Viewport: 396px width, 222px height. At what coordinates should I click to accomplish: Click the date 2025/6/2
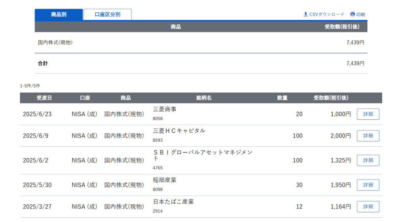pyautogui.click(x=36, y=160)
